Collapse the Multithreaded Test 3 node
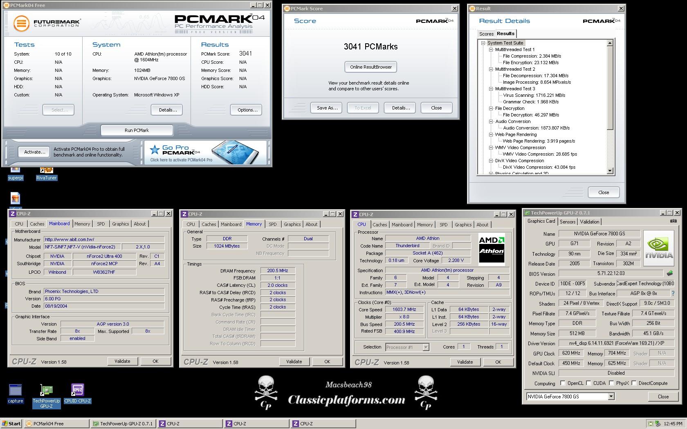 (491, 89)
